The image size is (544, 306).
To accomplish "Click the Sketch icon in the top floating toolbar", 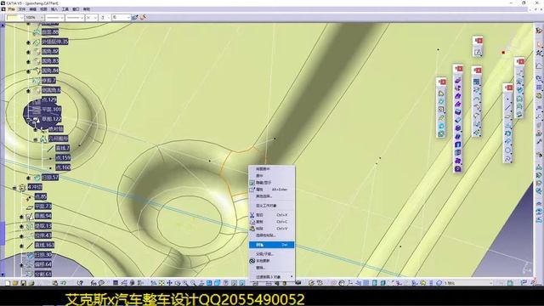I will point(478,53).
